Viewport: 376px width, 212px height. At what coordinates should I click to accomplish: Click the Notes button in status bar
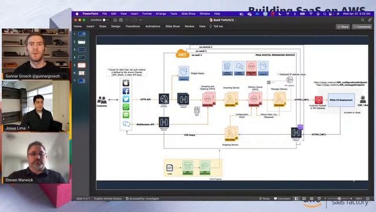264,198
